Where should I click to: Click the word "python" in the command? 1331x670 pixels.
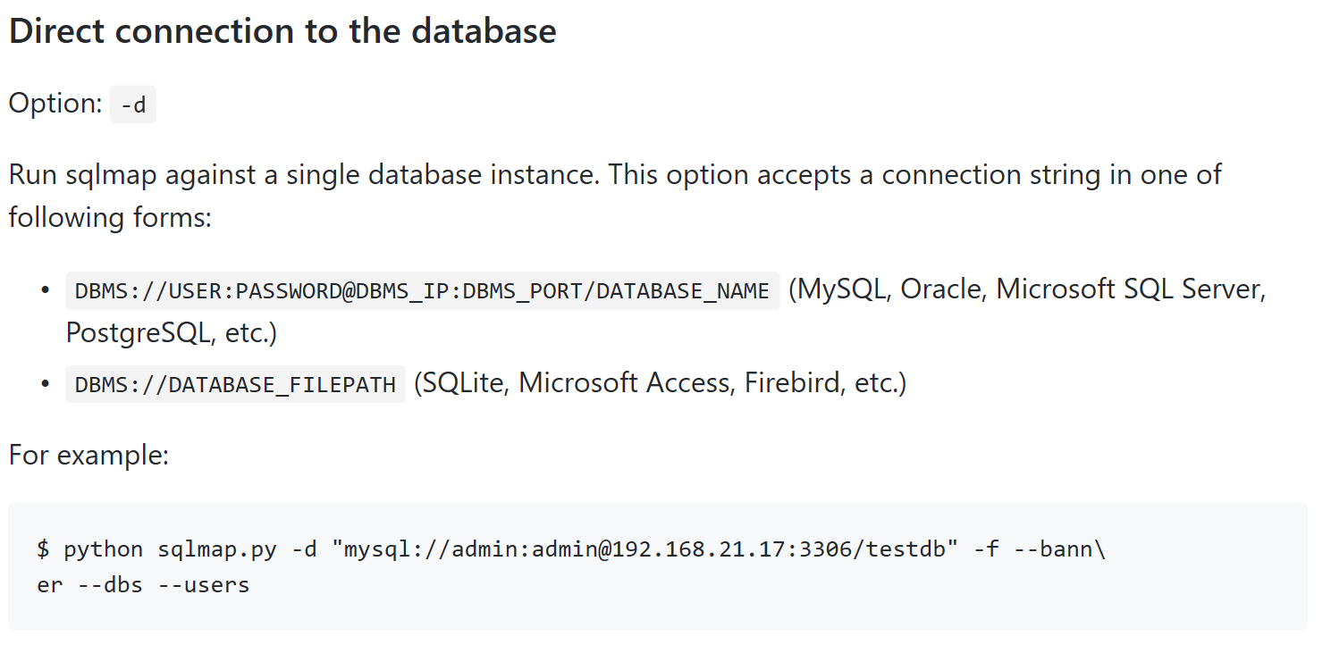(103, 549)
